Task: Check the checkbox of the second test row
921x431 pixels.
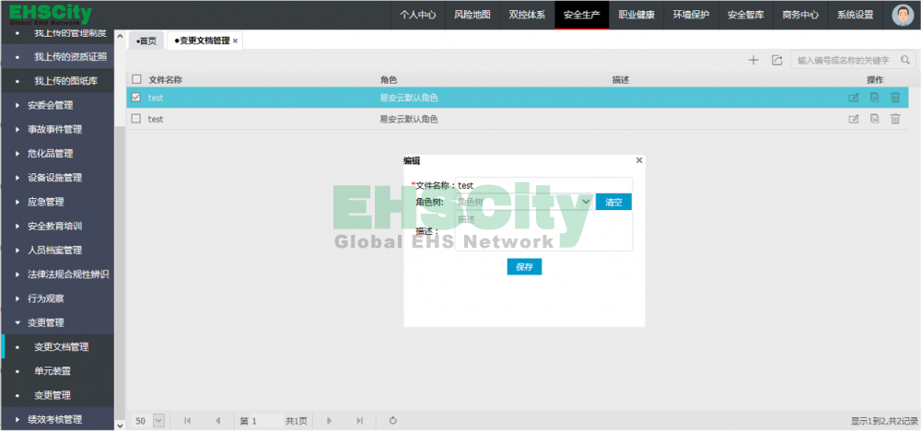Action: (136, 119)
